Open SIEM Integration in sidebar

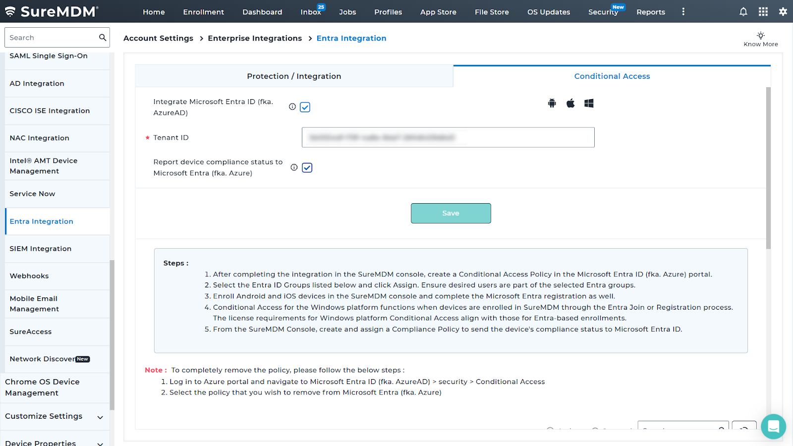[x=57, y=249]
